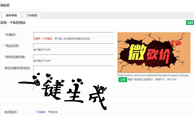Click the 推荐尺寸：900*500 note
This screenshot has width=194, height=120.
tap(166, 79)
